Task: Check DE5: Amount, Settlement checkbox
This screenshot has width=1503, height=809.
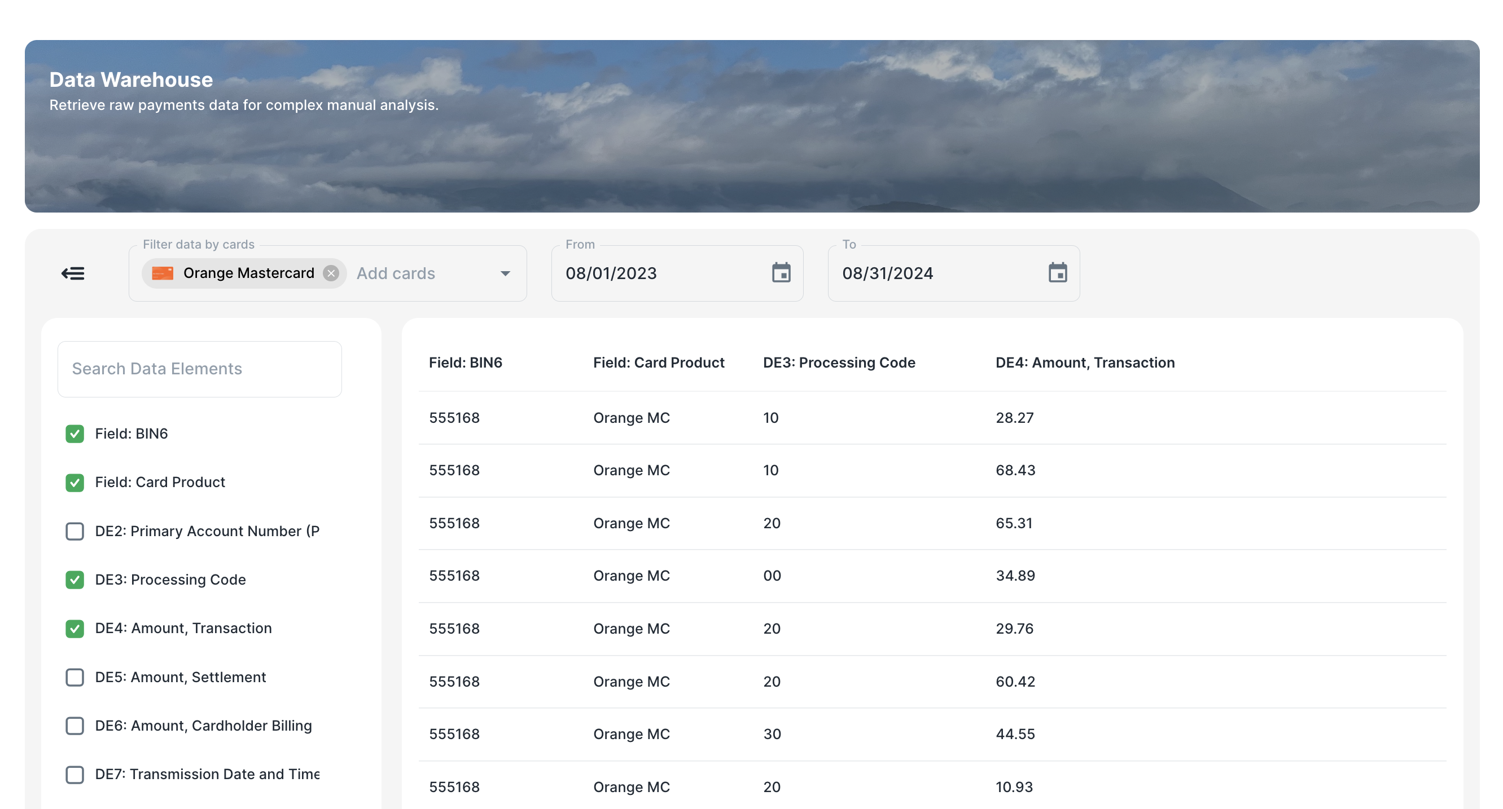Action: click(75, 677)
